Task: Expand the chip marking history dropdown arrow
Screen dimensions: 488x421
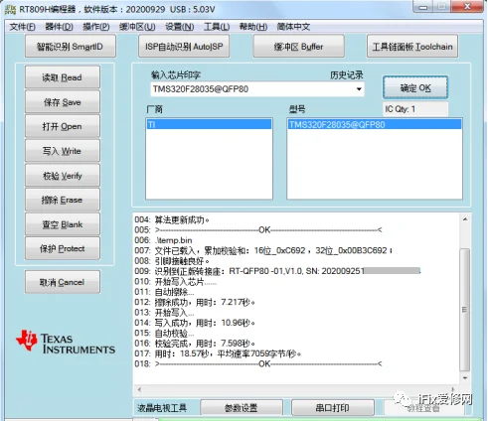Action: pos(359,89)
